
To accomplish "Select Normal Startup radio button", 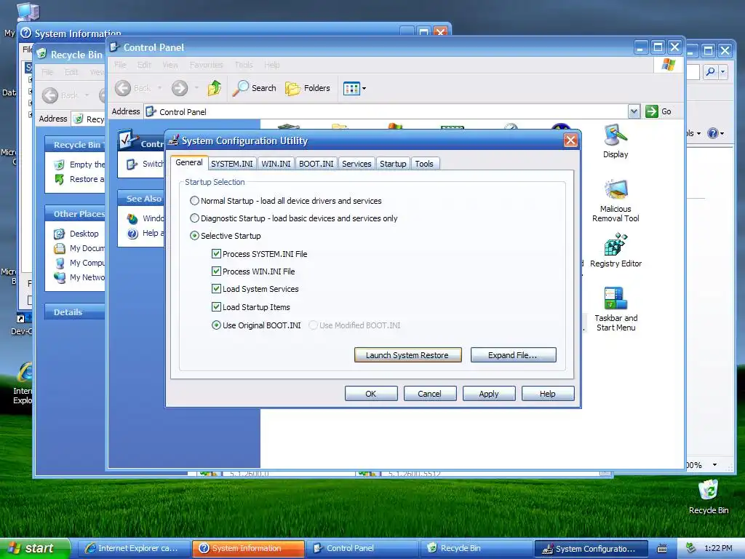I will (x=194, y=201).
